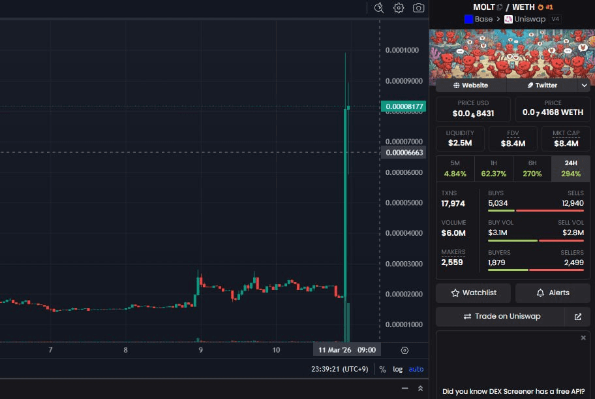Screen dimensions: 595x399
Task: Click the Uniswap DEX label
Action: 530,19
